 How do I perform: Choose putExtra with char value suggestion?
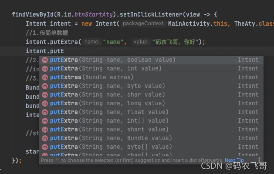tap(151, 95)
